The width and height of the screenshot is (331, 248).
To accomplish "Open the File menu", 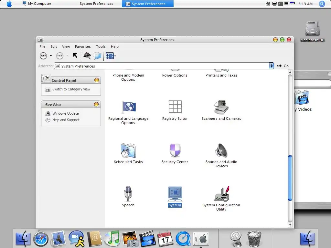I will [42, 46].
